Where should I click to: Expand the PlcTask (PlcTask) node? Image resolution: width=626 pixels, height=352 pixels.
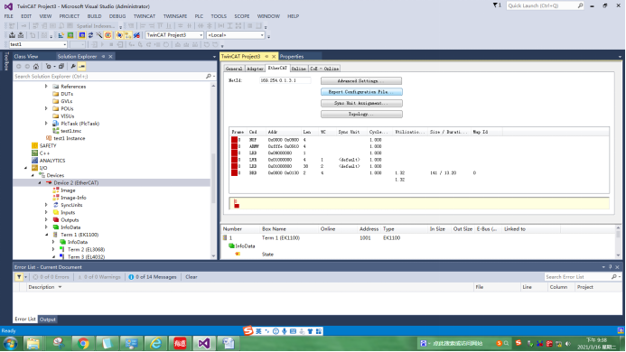pos(46,124)
